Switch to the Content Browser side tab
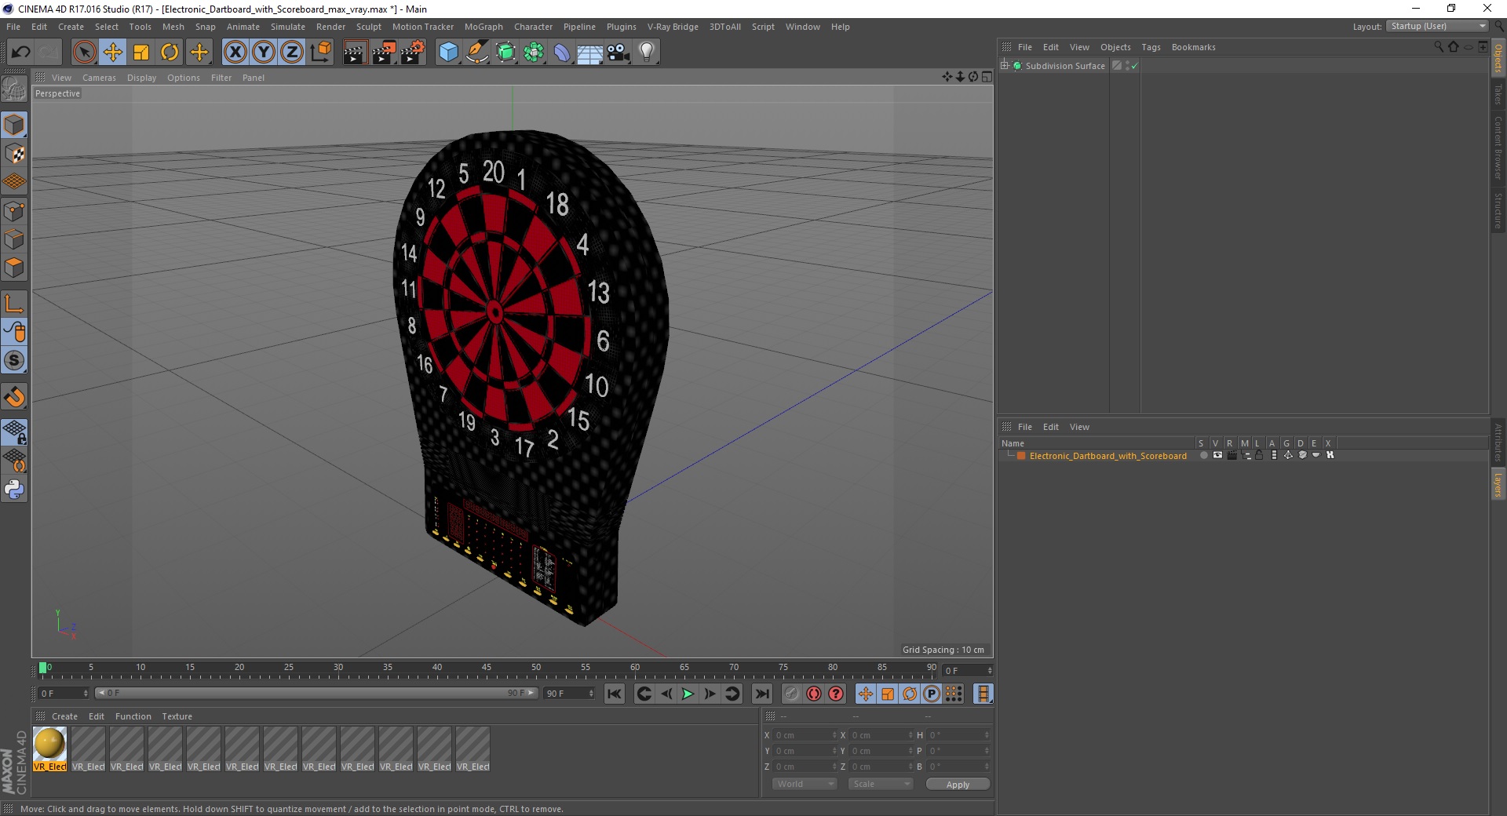 (x=1498, y=148)
